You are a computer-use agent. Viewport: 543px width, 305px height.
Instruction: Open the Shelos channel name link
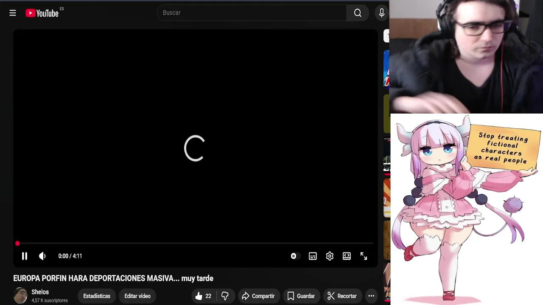[x=40, y=292]
